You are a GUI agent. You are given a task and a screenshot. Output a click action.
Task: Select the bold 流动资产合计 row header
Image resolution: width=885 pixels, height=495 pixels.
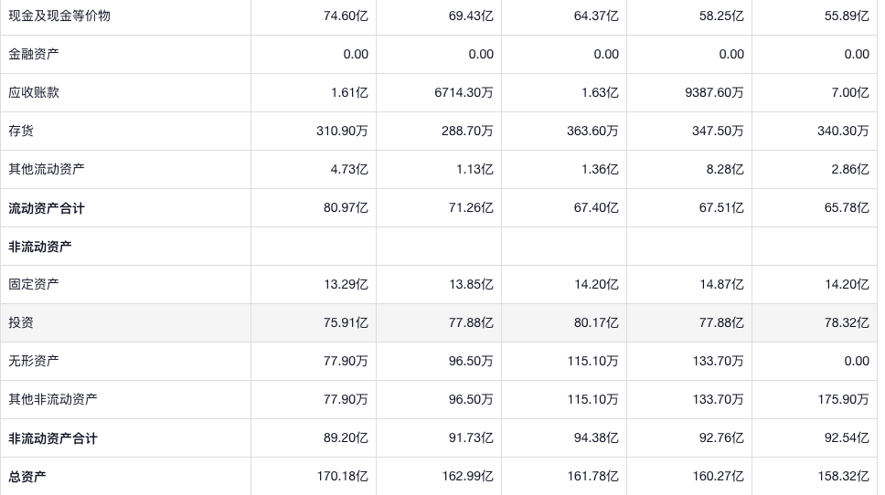click(47, 208)
